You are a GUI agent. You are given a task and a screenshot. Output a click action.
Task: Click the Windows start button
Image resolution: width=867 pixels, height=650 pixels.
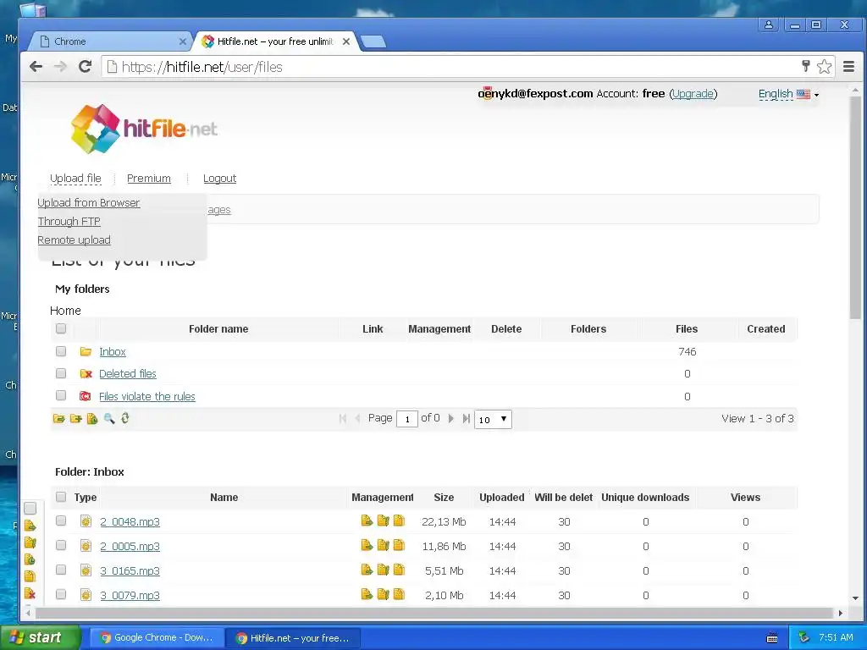coord(41,637)
